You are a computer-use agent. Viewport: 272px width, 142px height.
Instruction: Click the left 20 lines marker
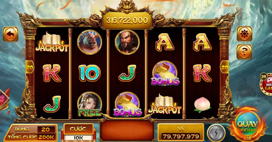point(30,67)
